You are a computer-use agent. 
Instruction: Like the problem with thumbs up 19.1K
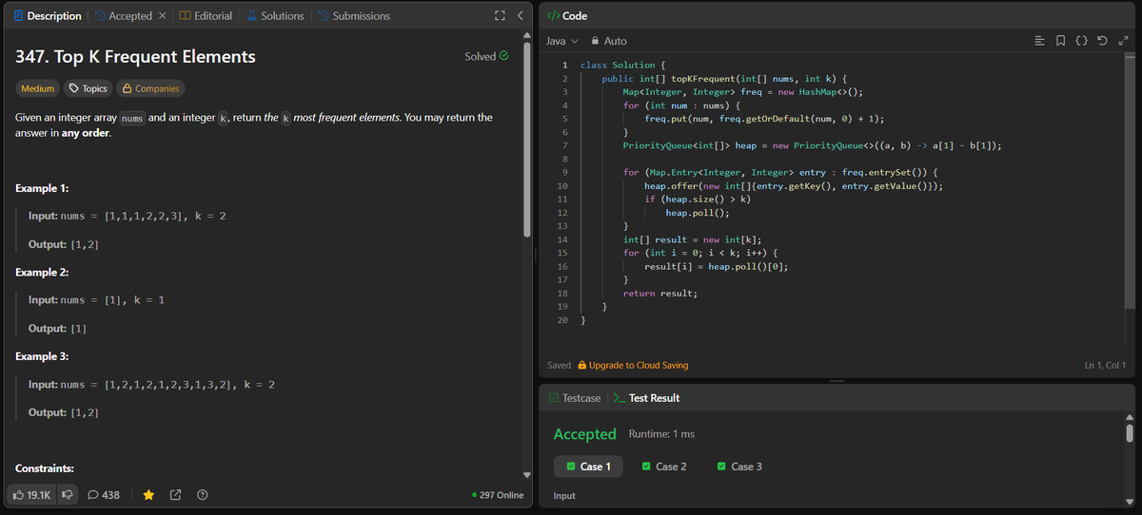(x=32, y=494)
